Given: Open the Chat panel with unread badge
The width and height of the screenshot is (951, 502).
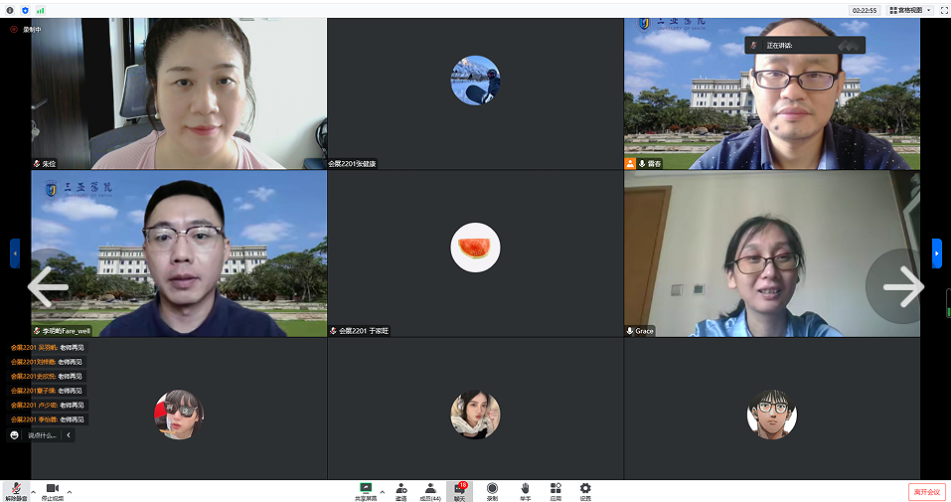Looking at the screenshot, I should click(459, 491).
